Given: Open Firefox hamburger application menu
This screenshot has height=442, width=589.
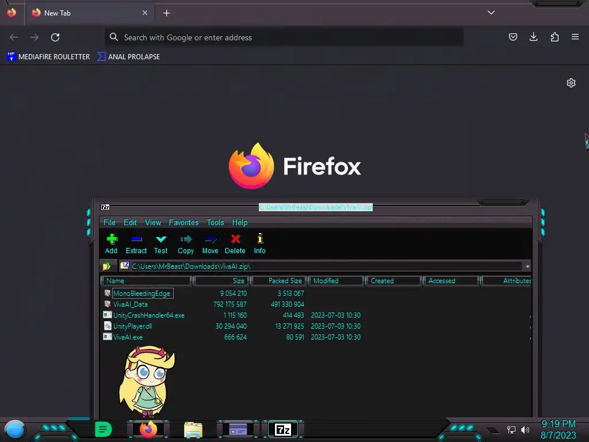Looking at the screenshot, I should click(575, 37).
